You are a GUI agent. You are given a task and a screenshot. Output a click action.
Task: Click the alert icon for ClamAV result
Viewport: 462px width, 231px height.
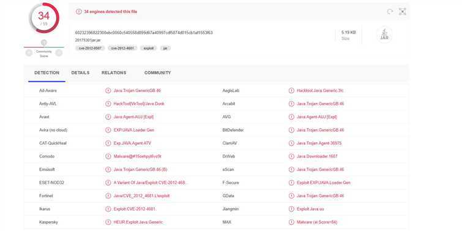click(x=291, y=143)
